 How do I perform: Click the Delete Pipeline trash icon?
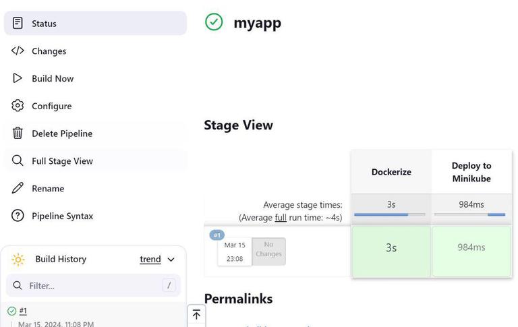[18, 133]
